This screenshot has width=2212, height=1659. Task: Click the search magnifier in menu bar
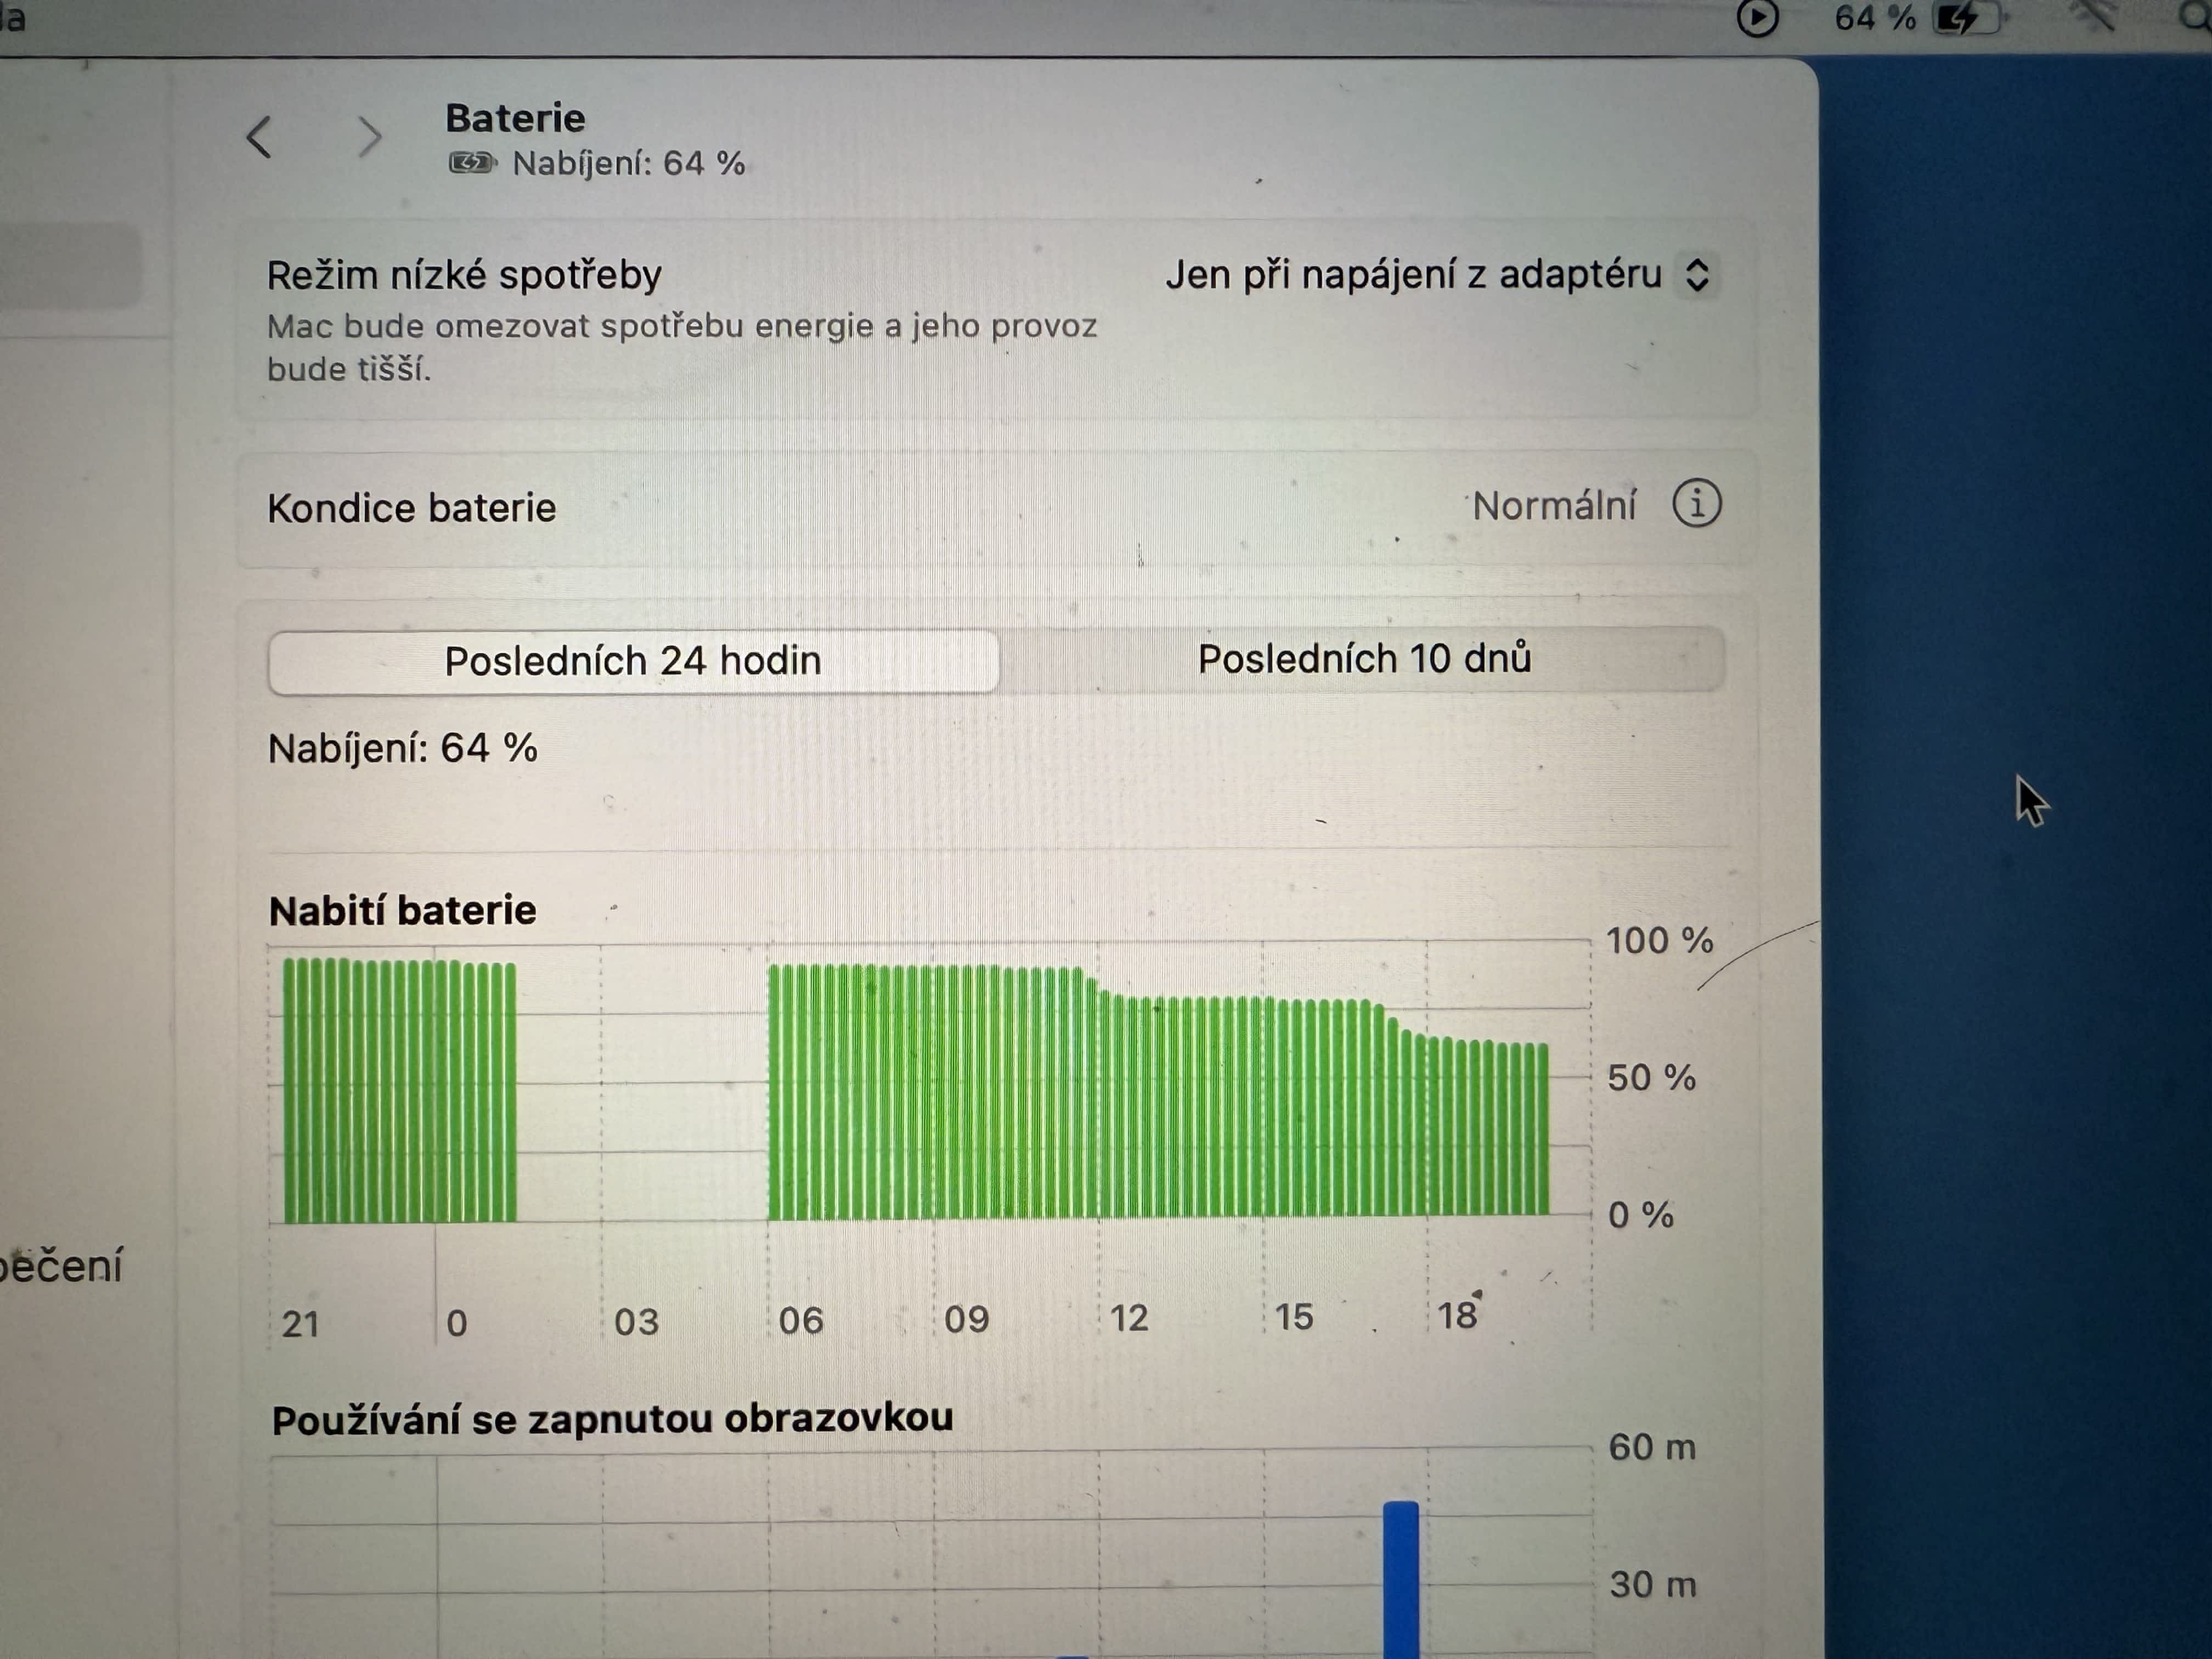coord(2196,16)
